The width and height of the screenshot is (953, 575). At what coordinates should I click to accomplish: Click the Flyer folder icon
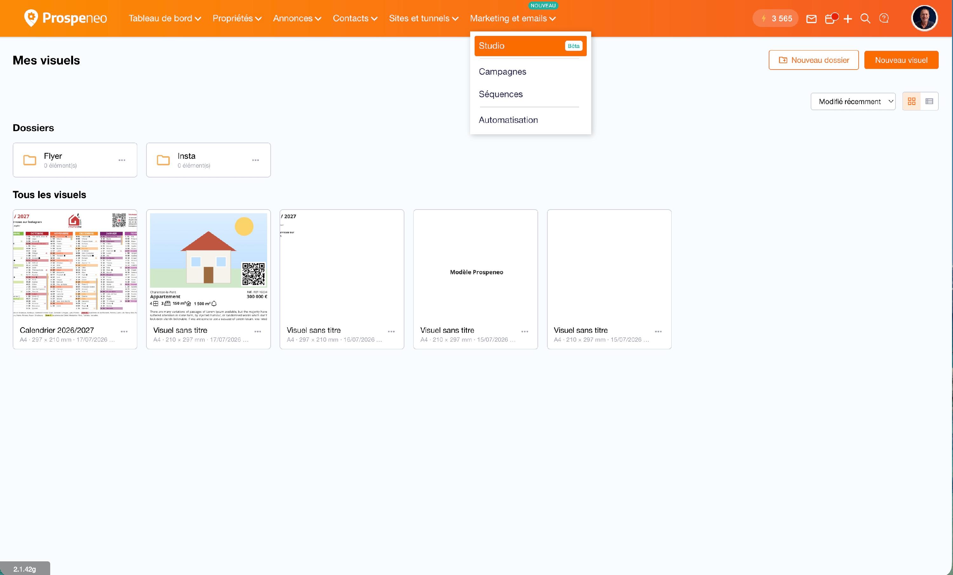click(x=30, y=160)
